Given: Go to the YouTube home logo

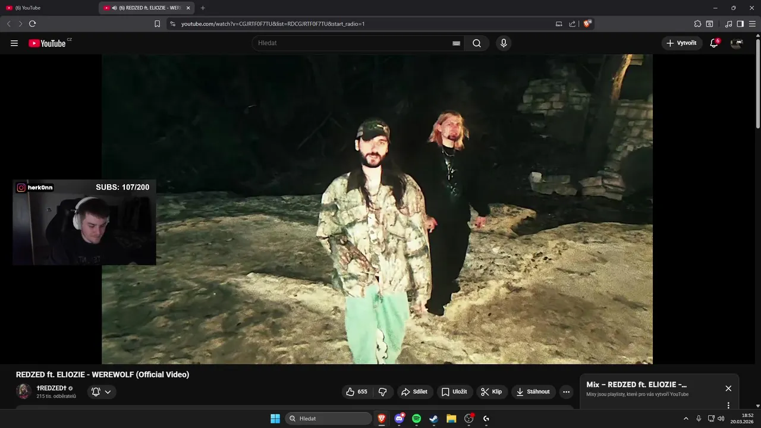Looking at the screenshot, I should point(47,43).
